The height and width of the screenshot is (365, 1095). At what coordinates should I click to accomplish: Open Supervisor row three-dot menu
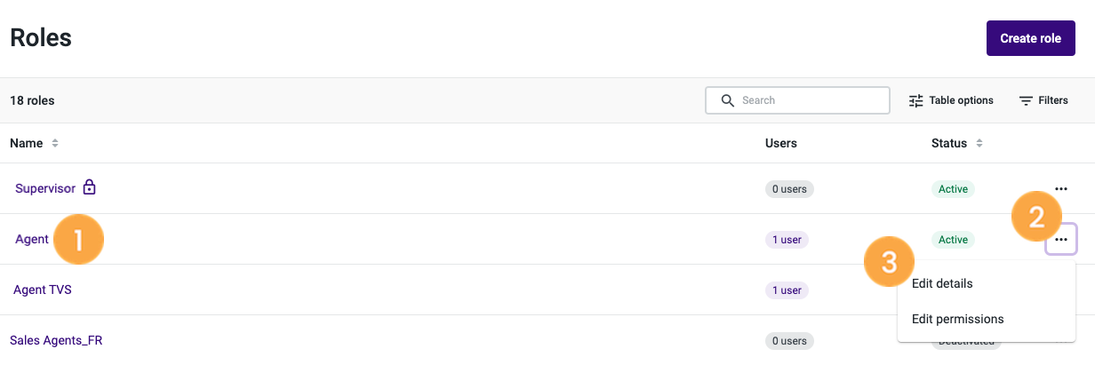pos(1061,188)
